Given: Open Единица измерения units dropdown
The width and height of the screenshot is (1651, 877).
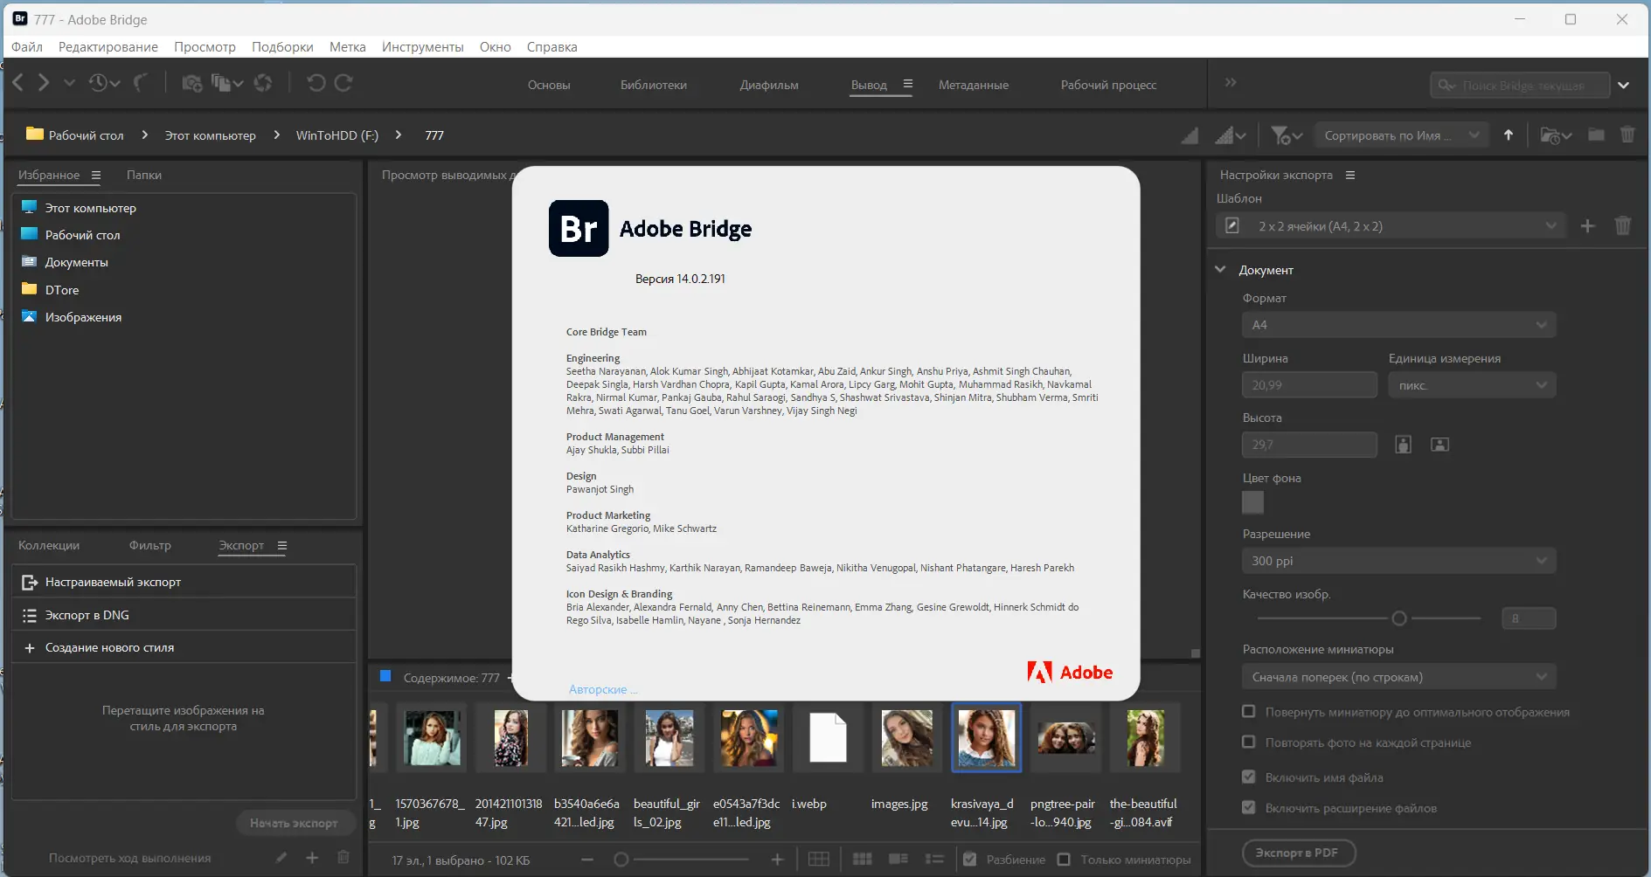Looking at the screenshot, I should (x=1472, y=385).
